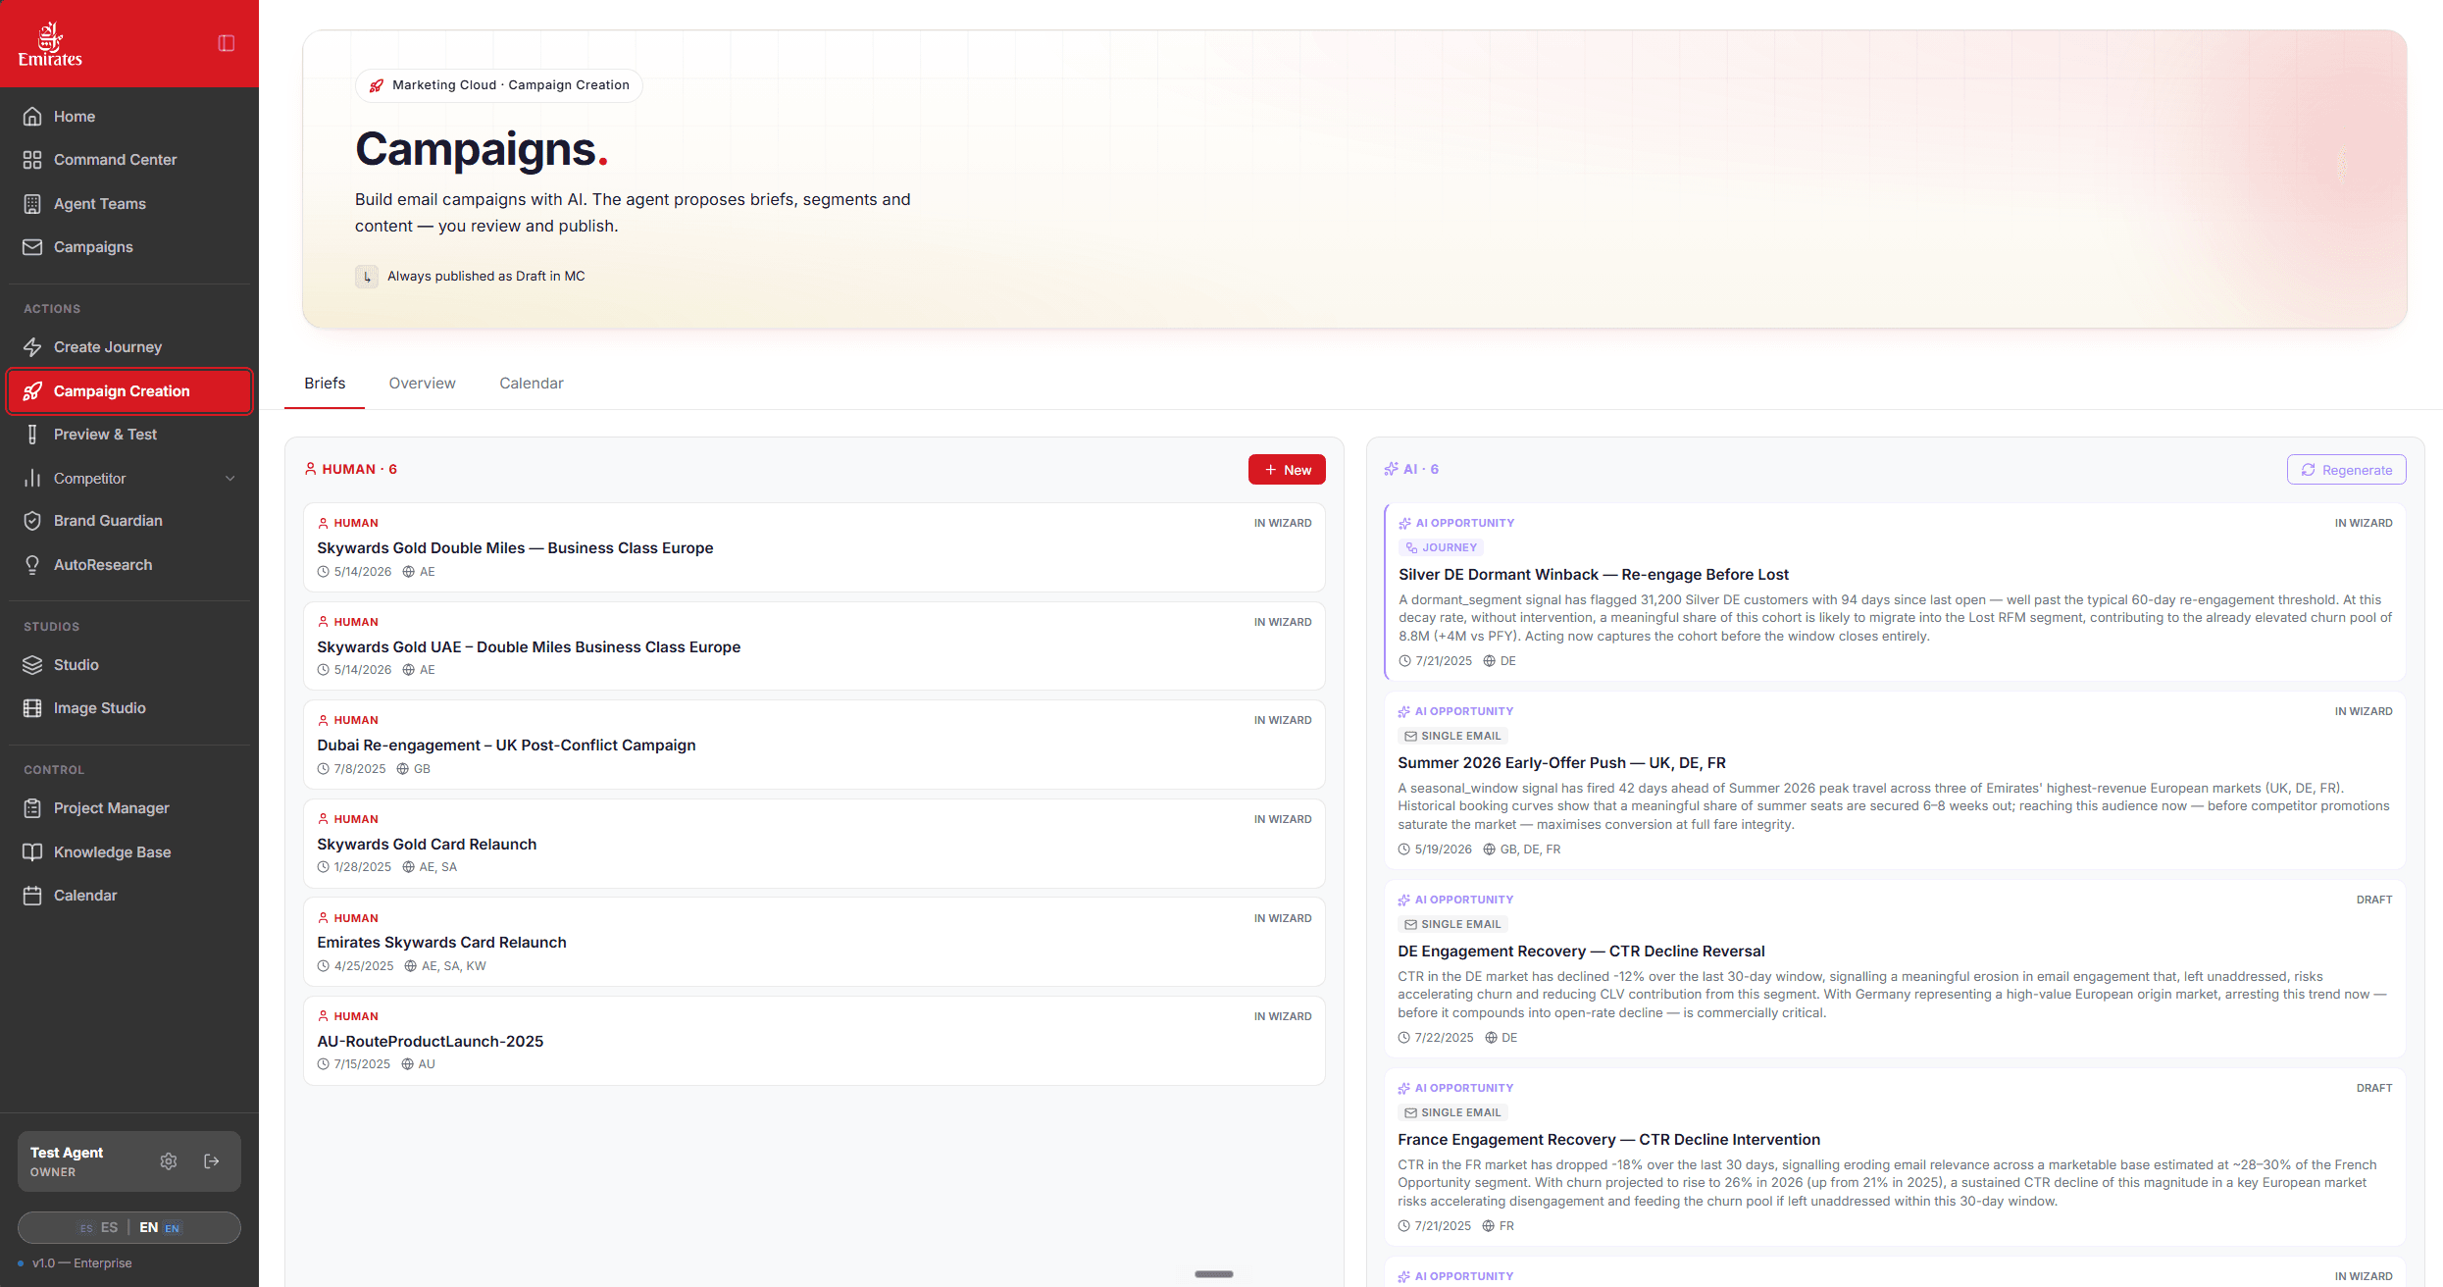2443x1287 pixels.
Task: Open settings gear for Test Agent
Action: [x=169, y=1161]
